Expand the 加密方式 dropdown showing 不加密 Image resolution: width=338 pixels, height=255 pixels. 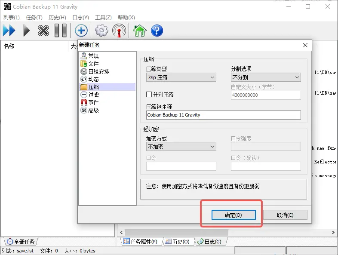(x=181, y=147)
